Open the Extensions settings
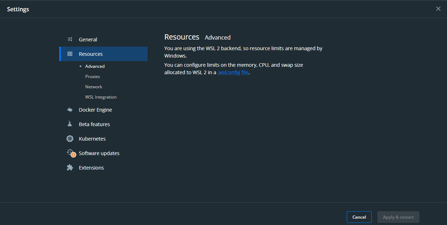Screen dimensions: 447x225 pyautogui.click(x=91, y=168)
